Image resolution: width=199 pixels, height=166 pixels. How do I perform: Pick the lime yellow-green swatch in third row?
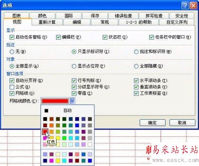(x=58, y=132)
